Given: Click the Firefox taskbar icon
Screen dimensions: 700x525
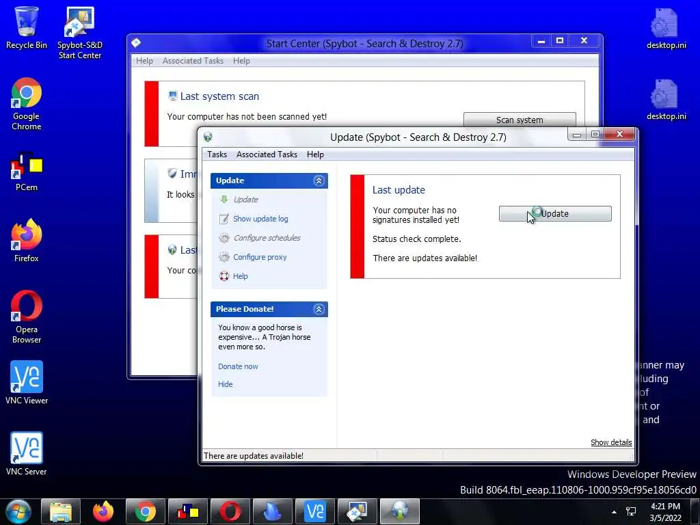Looking at the screenshot, I should point(103,511).
